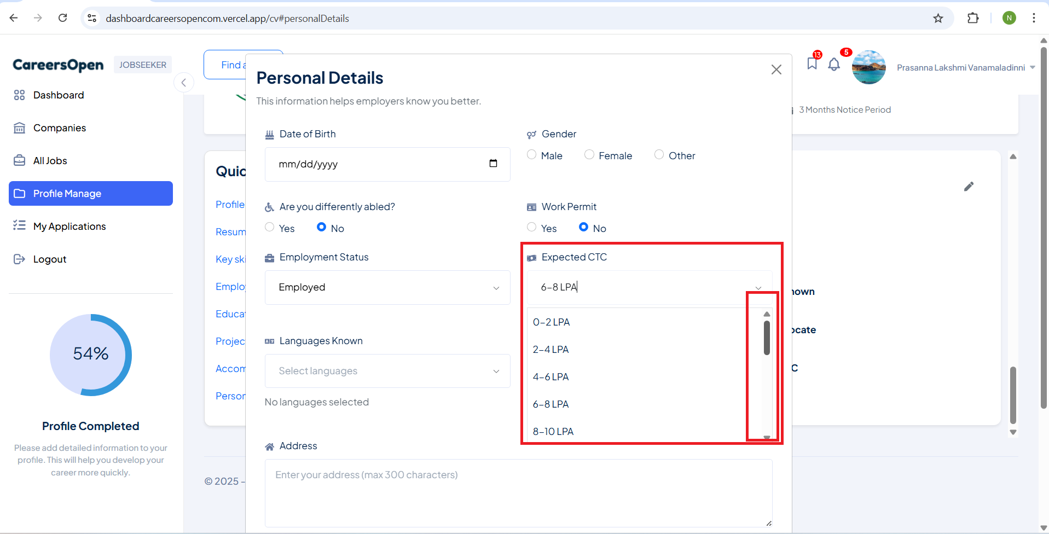Open Dashboard from the sidebar
The height and width of the screenshot is (534, 1049).
(x=59, y=95)
